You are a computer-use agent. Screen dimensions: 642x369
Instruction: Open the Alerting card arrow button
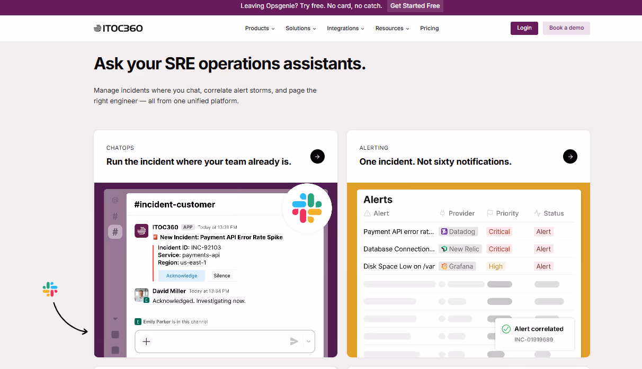(x=570, y=156)
